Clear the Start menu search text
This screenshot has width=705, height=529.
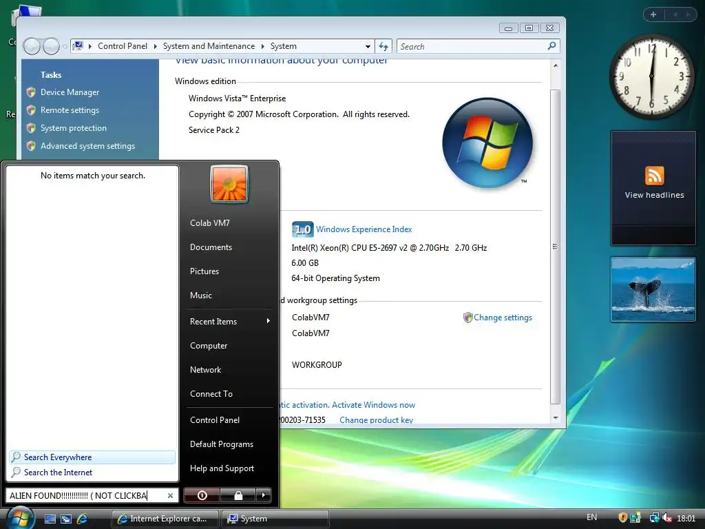[x=171, y=496]
